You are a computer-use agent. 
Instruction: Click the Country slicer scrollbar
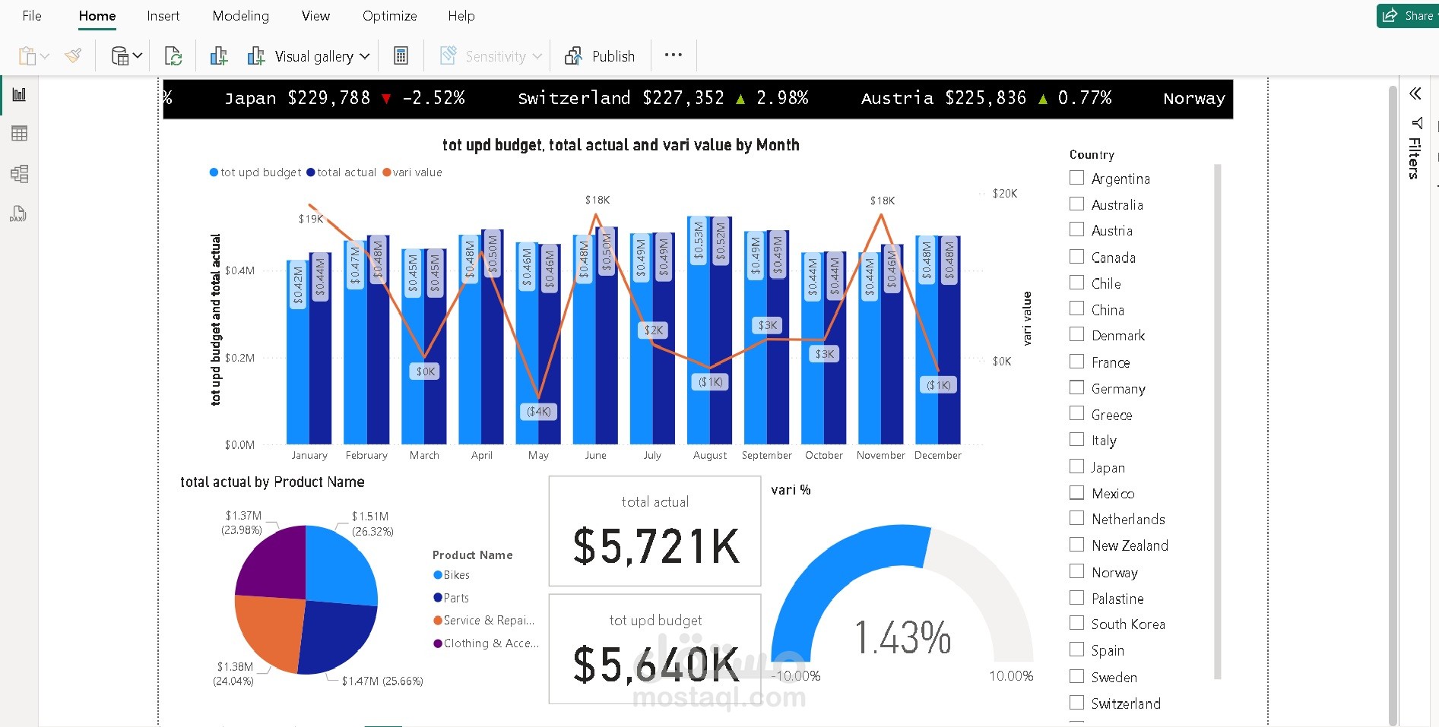point(1217,422)
